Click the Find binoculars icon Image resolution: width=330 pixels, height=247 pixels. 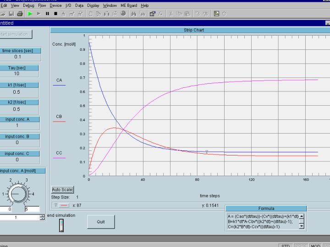pyautogui.click(x=133, y=14)
